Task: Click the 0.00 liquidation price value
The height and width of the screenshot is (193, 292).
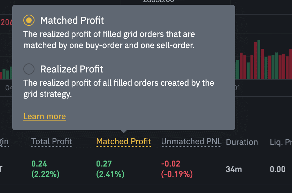Action: point(277,169)
